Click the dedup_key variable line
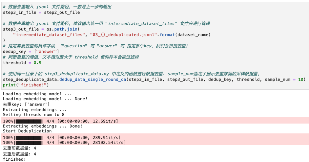 click(31, 52)
